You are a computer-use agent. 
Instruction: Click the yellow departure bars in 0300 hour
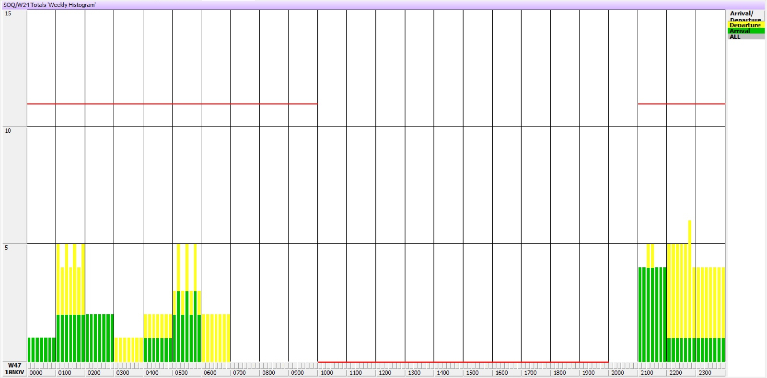128,350
